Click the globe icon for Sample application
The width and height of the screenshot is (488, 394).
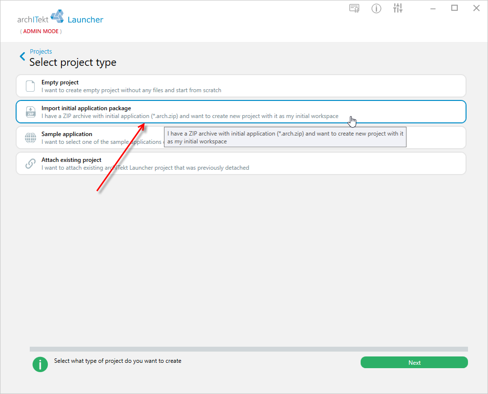tap(30, 138)
